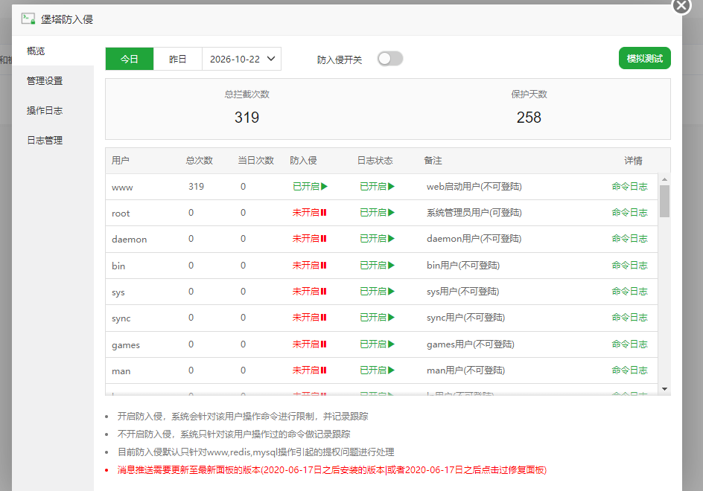This screenshot has width=703, height=491.
Task: Open 命令日志 for man user
Action: tap(629, 370)
